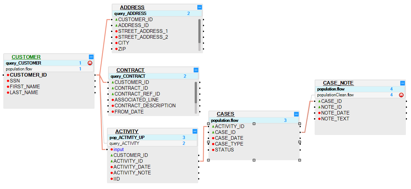Collapse the CONTRACT table box

coord(196,70)
